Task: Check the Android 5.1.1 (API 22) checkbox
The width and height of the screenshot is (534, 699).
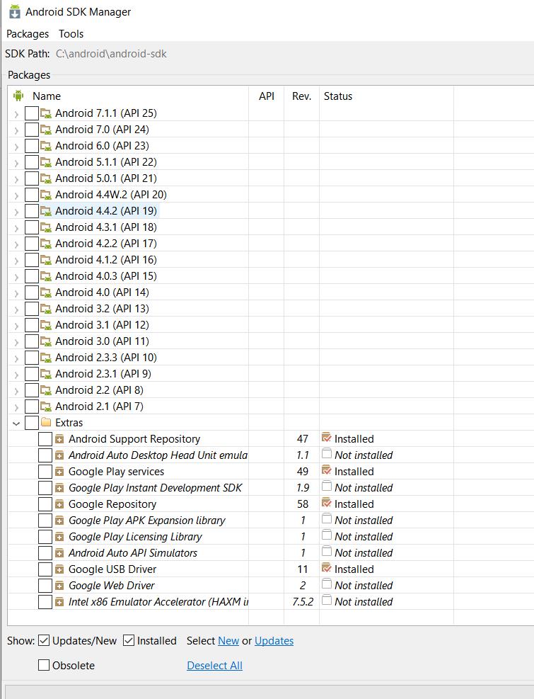Action: [x=32, y=162]
